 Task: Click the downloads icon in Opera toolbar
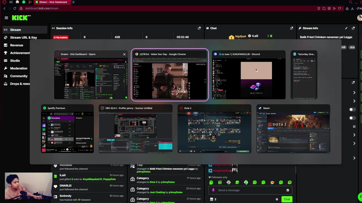[x=352, y=8]
